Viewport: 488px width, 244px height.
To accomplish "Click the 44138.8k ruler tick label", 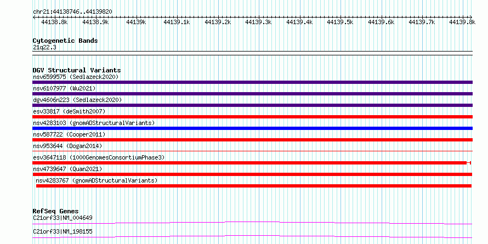I will point(54,22).
